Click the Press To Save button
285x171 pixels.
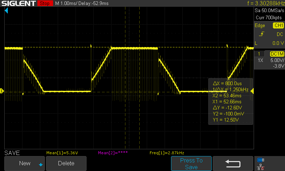(191, 164)
